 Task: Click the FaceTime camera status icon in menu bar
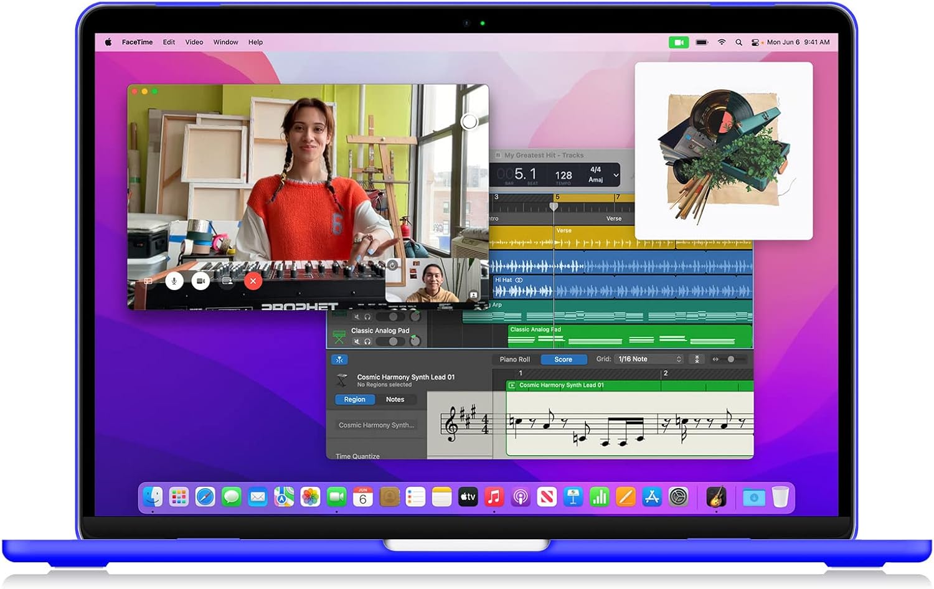678,42
